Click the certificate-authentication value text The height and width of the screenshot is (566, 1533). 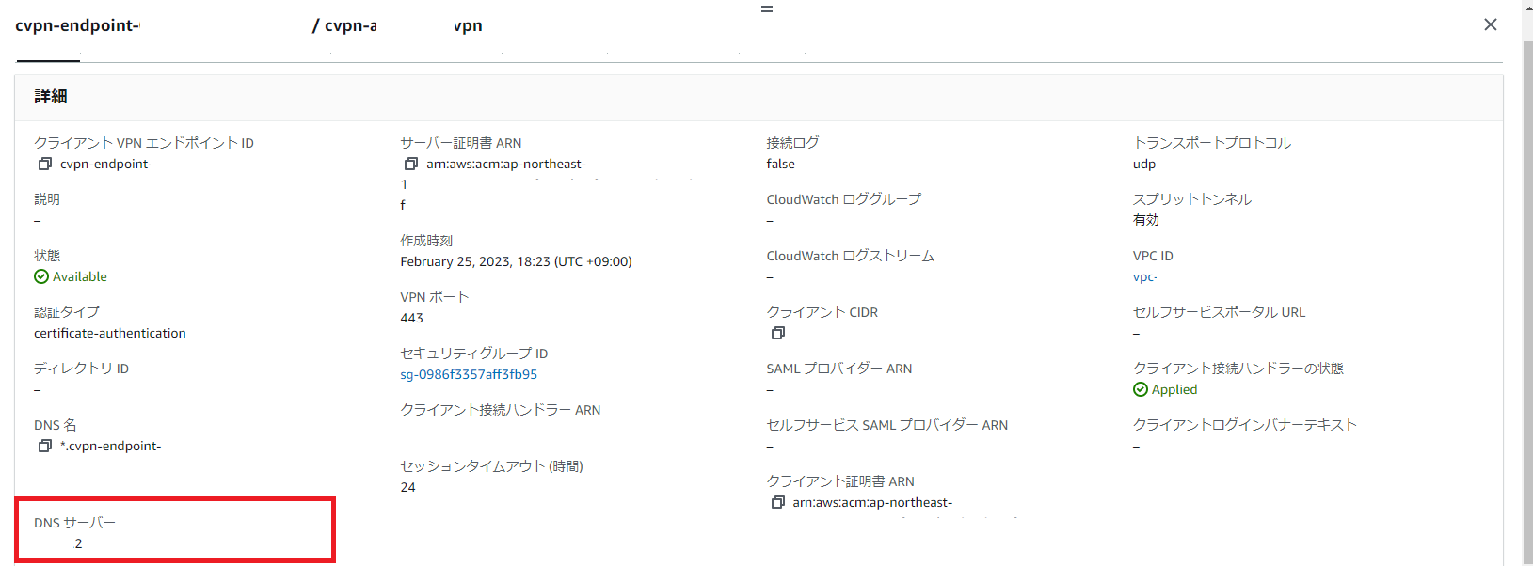110,334
